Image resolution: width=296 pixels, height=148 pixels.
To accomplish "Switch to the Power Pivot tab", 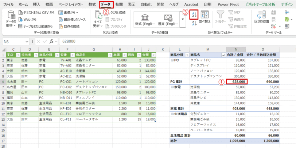I will (x=228, y=4).
